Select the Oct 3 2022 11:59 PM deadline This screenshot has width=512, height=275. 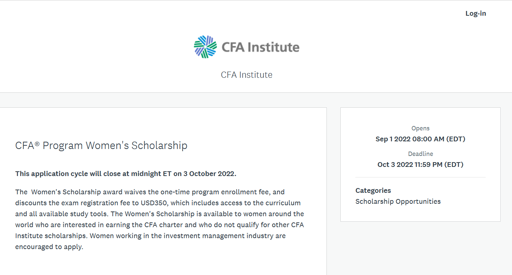pos(421,165)
